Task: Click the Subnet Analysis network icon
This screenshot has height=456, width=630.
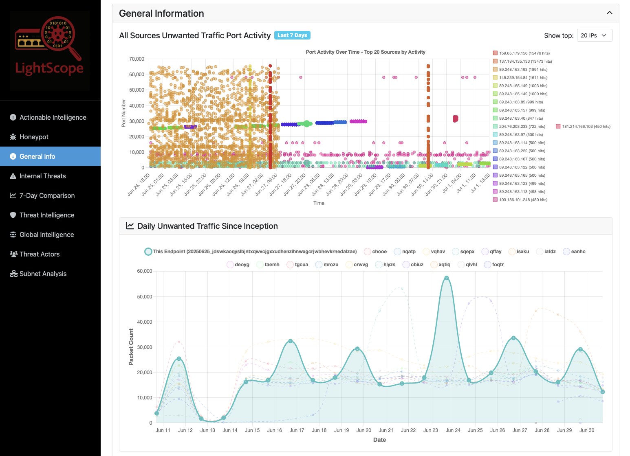Action: (13, 274)
